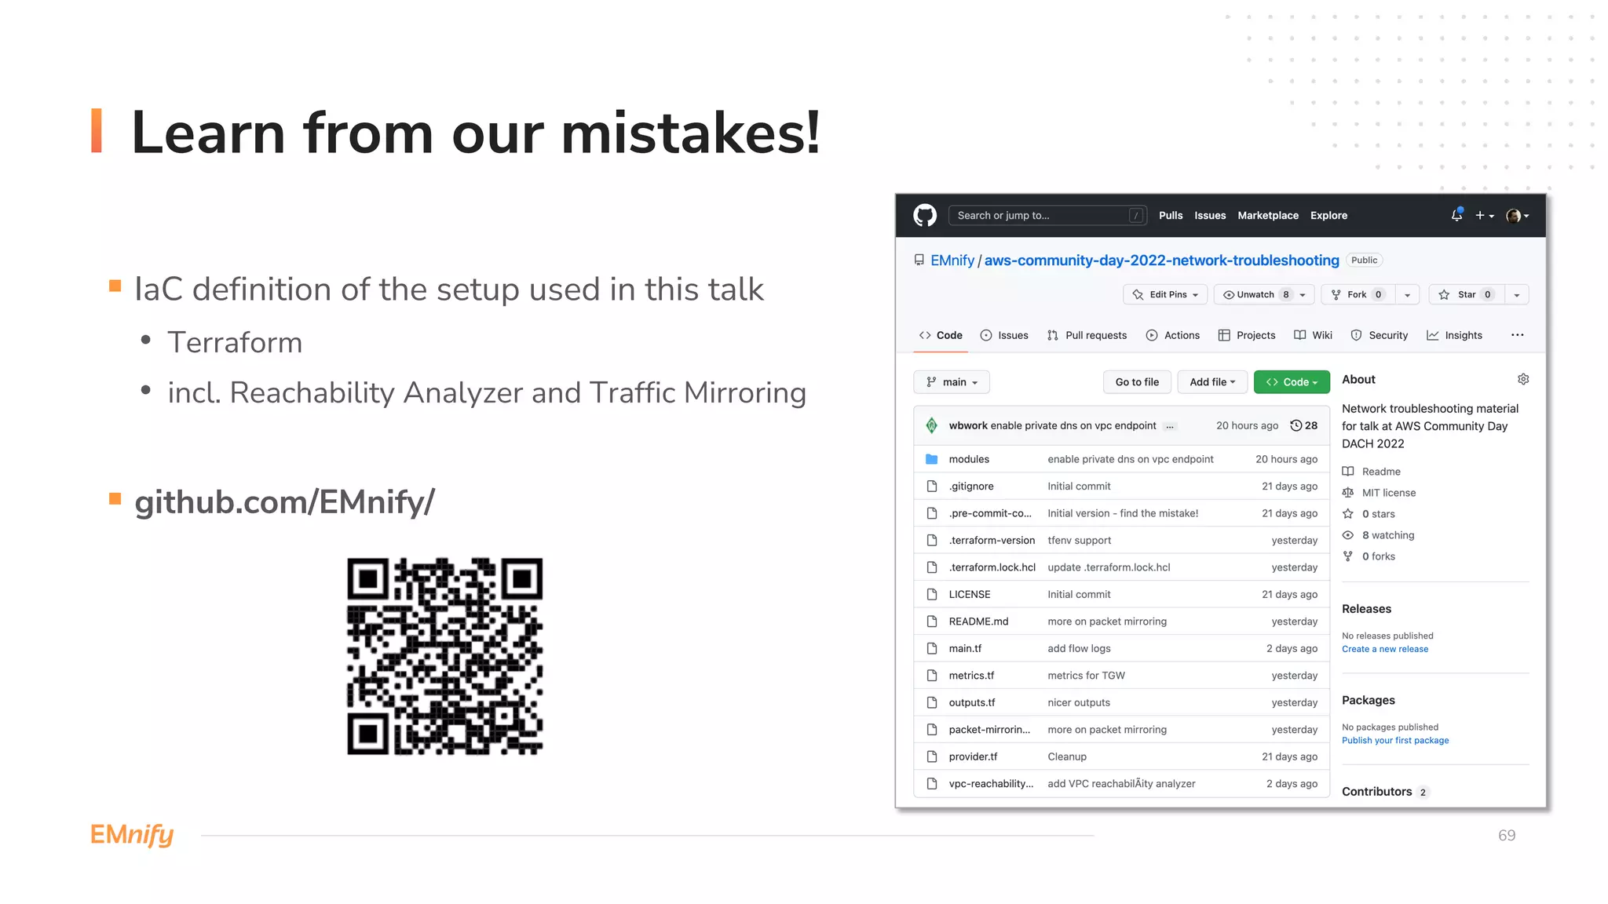
Task: Select the Issues repository tab
Action: 1004,335
